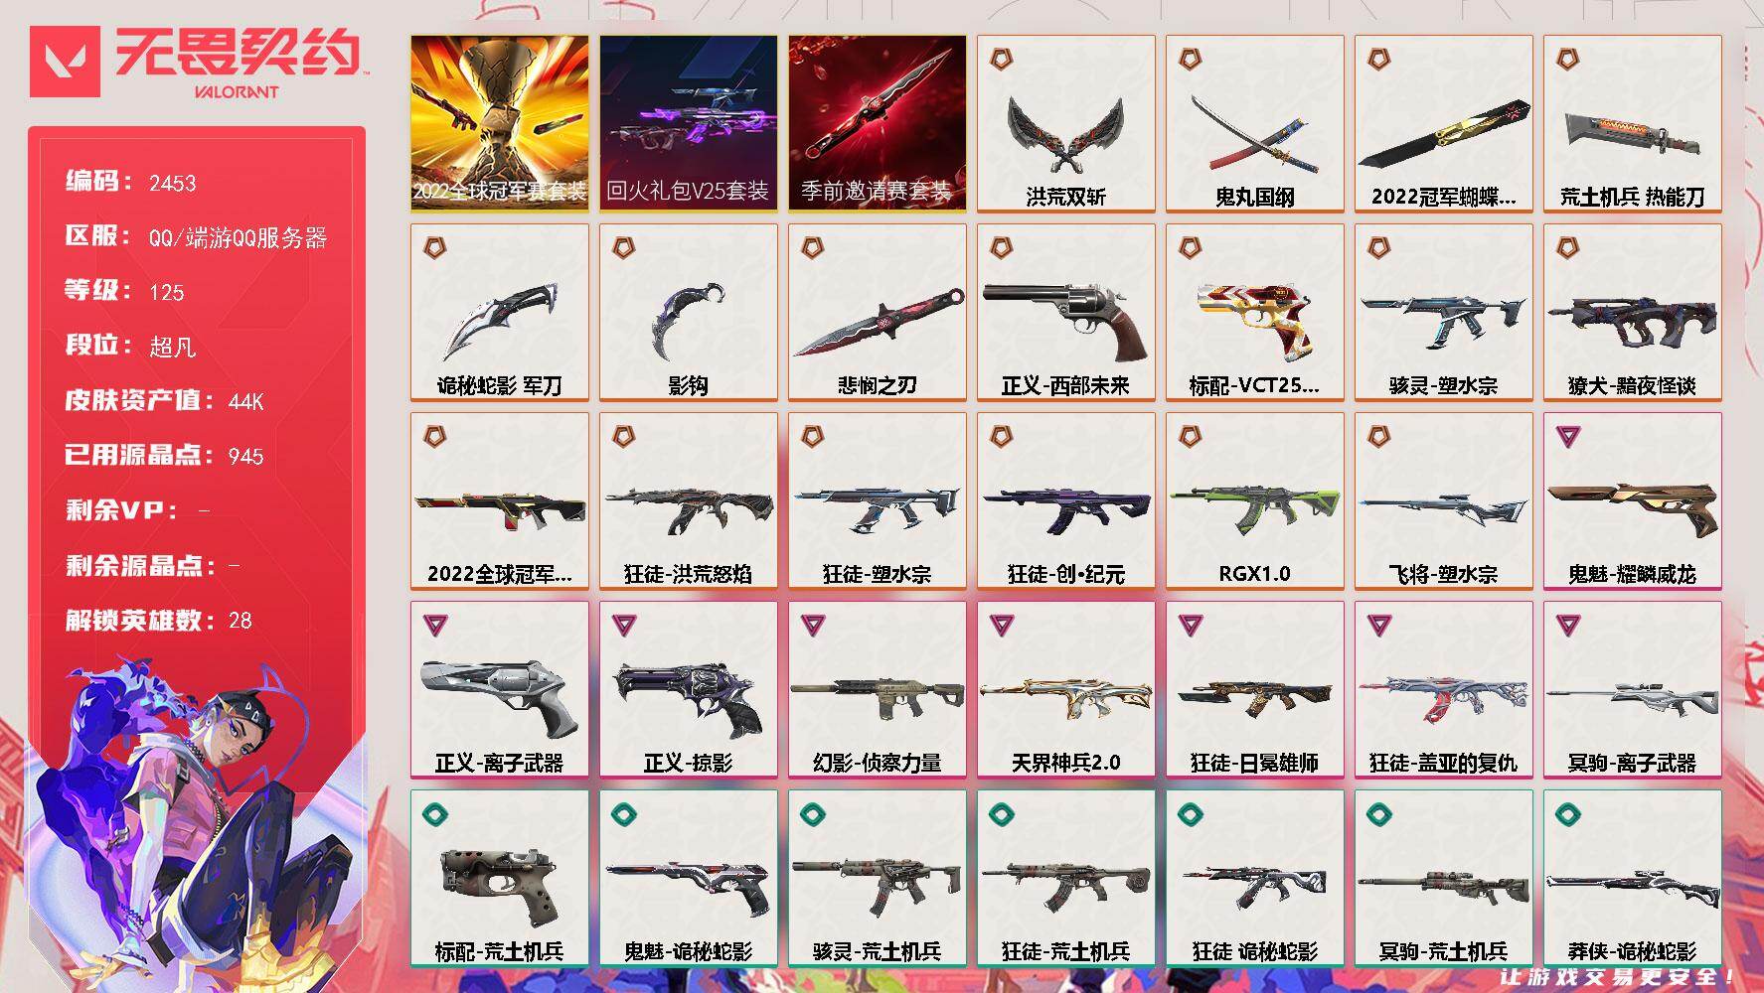1764x993 pixels.
Task: Choose the 莽侠-诡秘蛇影 weapon card
Action: coord(1632,879)
